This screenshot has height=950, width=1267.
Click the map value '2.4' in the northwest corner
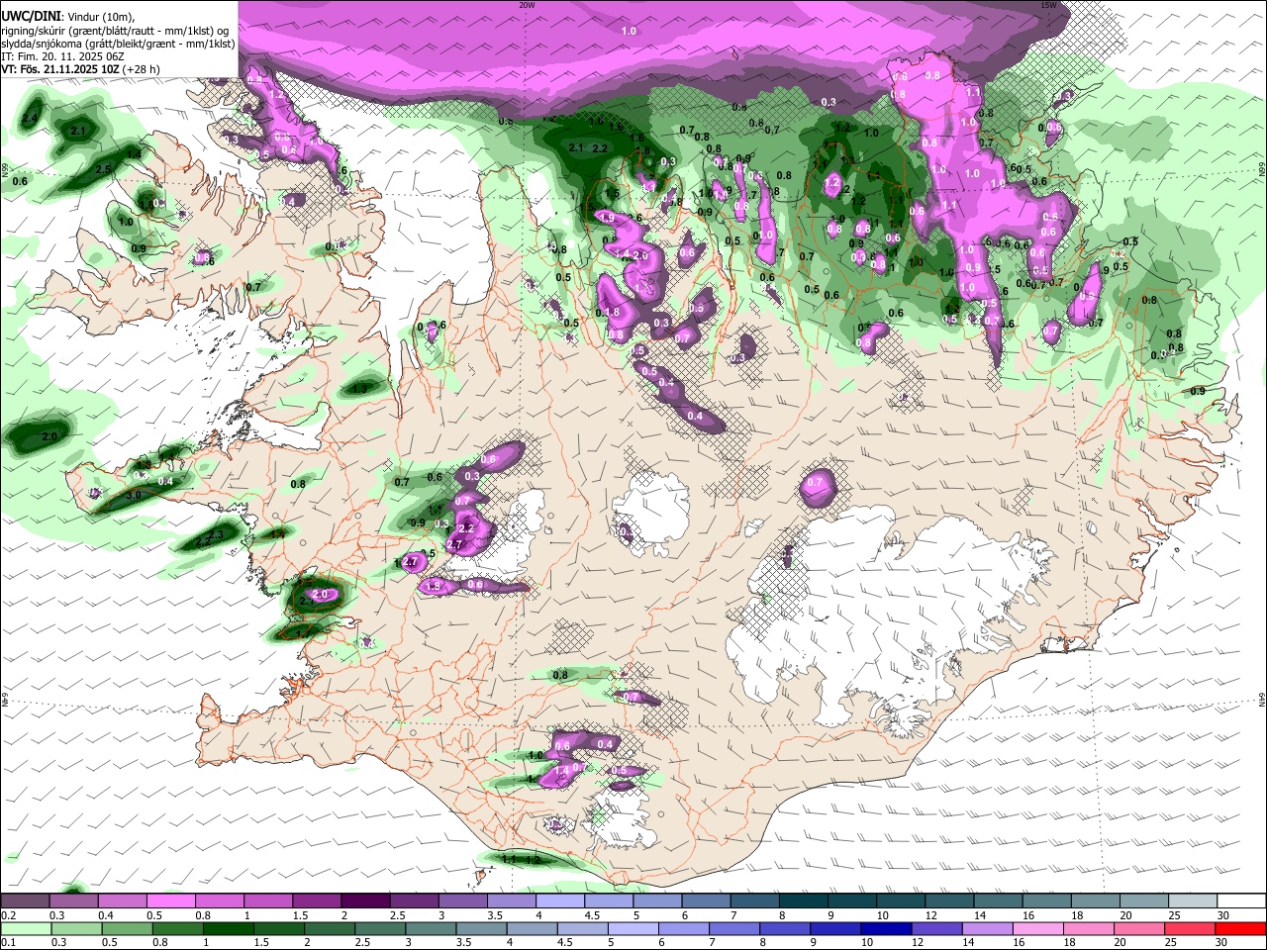[x=30, y=119]
